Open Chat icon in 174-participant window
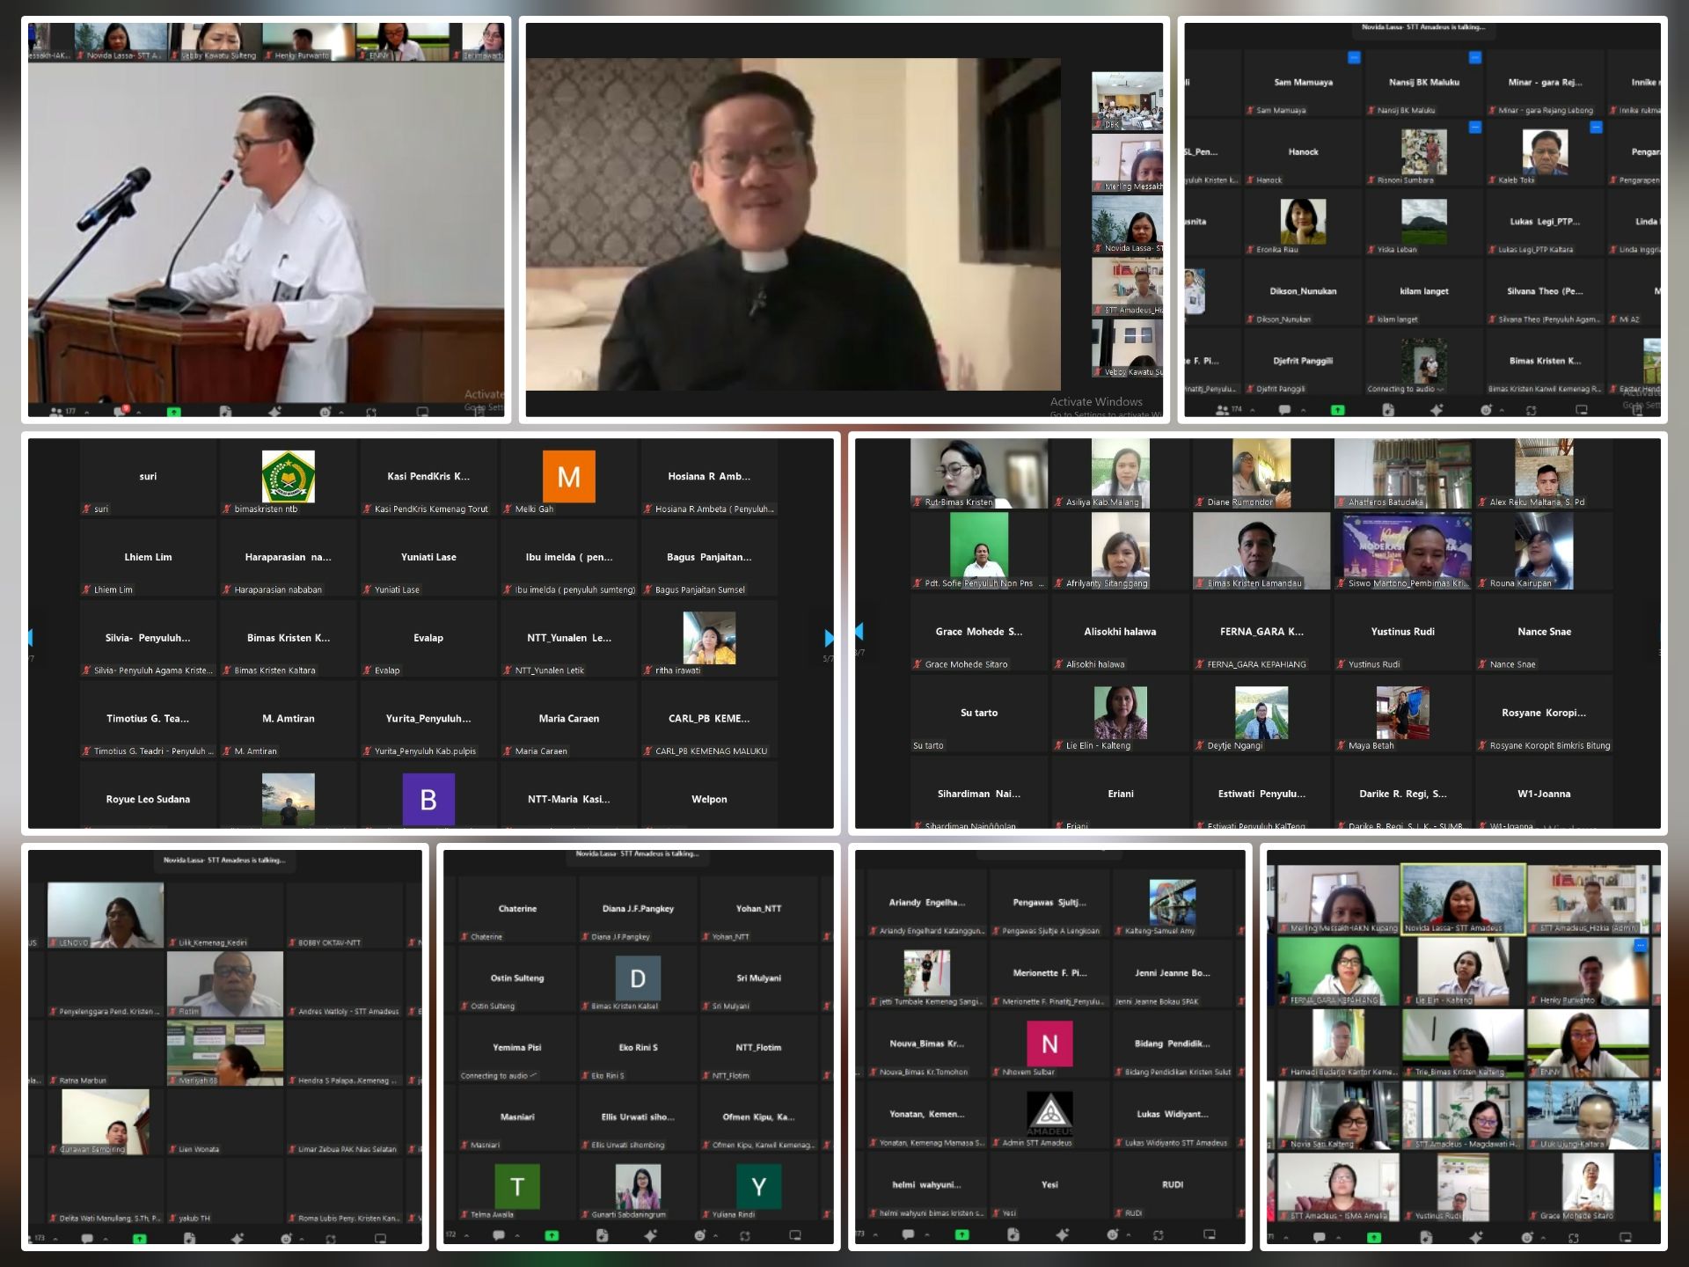Image resolution: width=1689 pixels, height=1267 pixels. click(1284, 409)
